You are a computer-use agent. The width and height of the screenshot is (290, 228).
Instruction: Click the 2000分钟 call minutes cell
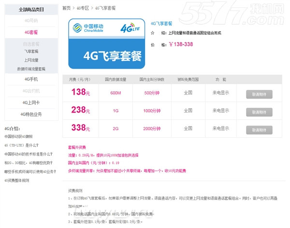[152, 128]
